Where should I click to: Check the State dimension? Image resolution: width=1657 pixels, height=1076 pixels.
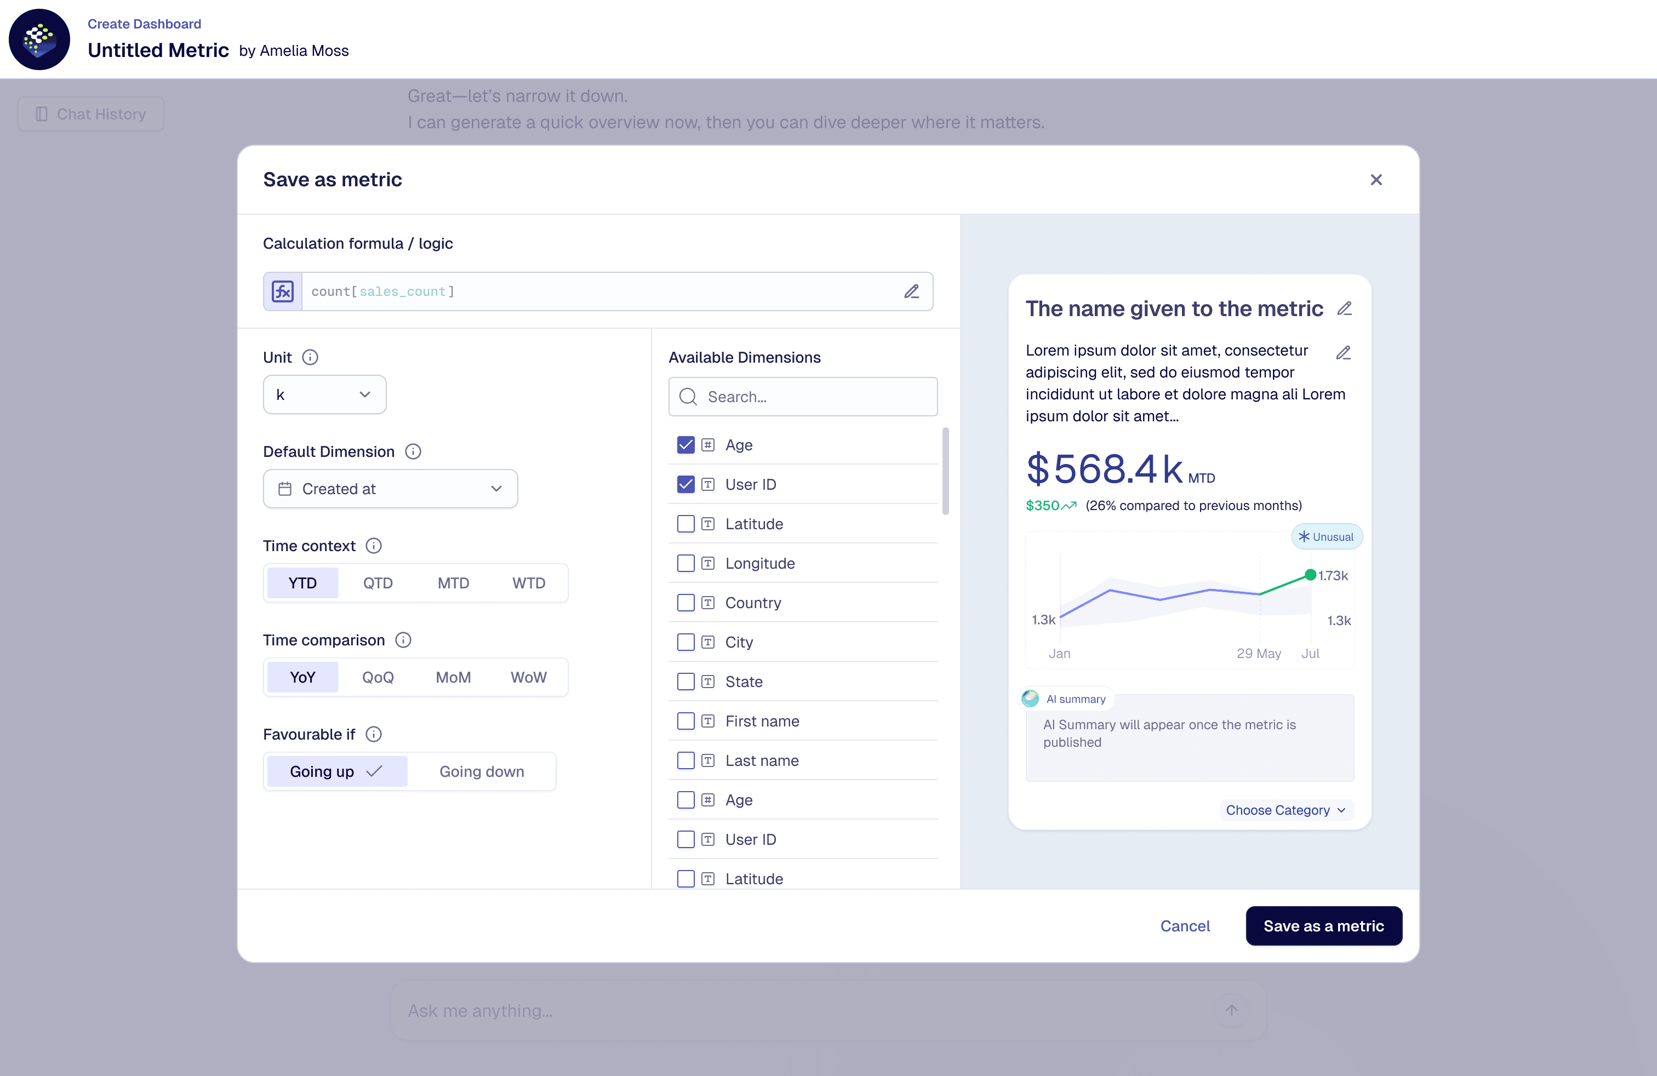(686, 682)
